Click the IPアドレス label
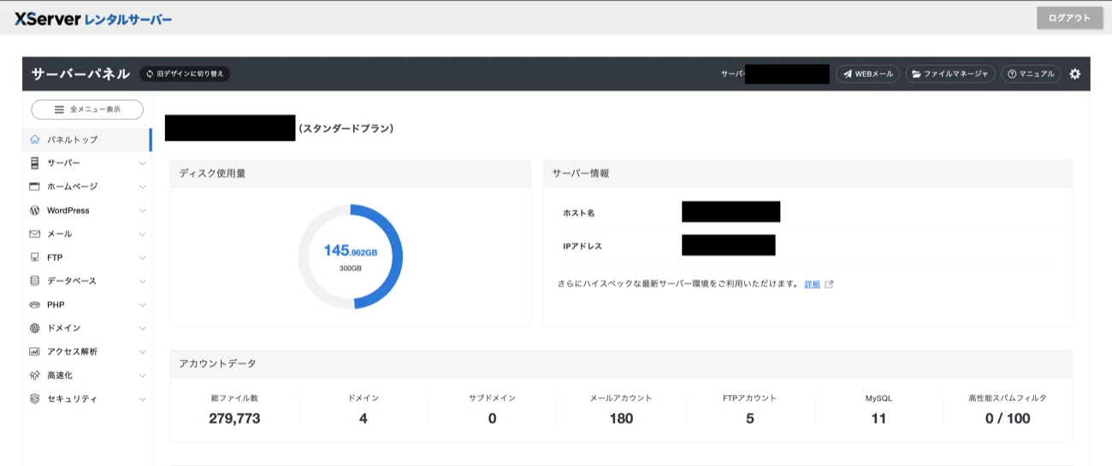 click(x=583, y=246)
